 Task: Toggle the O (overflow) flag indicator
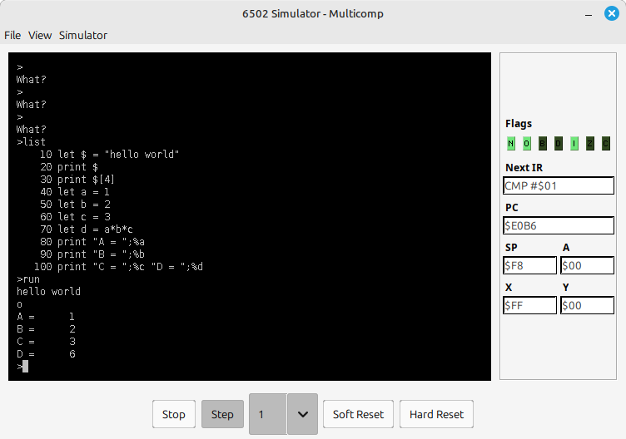pos(527,144)
